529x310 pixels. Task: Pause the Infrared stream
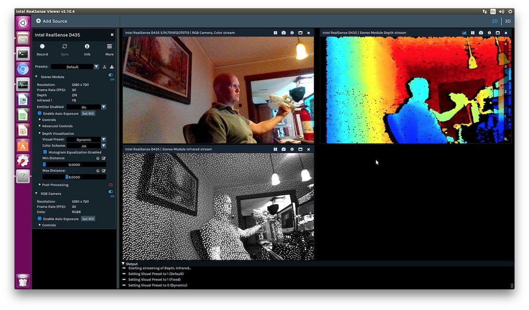pyautogui.click(x=275, y=149)
